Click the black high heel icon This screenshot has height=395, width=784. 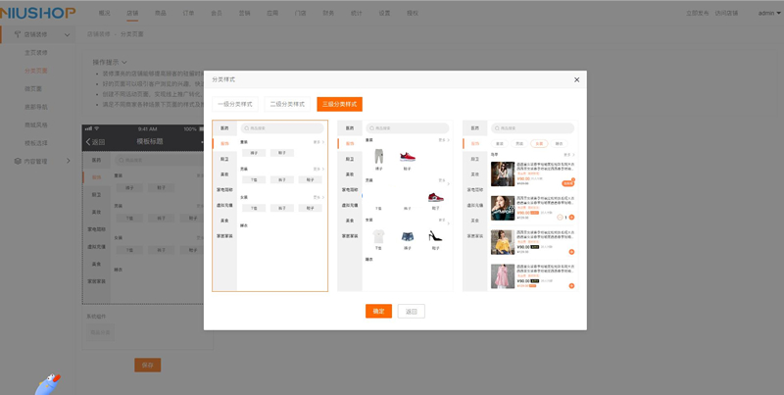click(x=435, y=236)
